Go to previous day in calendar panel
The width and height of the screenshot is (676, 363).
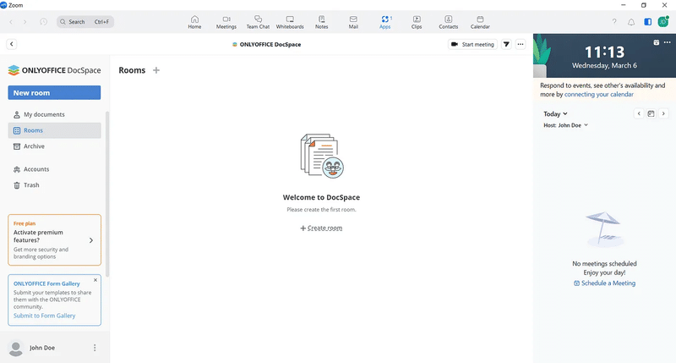point(639,113)
